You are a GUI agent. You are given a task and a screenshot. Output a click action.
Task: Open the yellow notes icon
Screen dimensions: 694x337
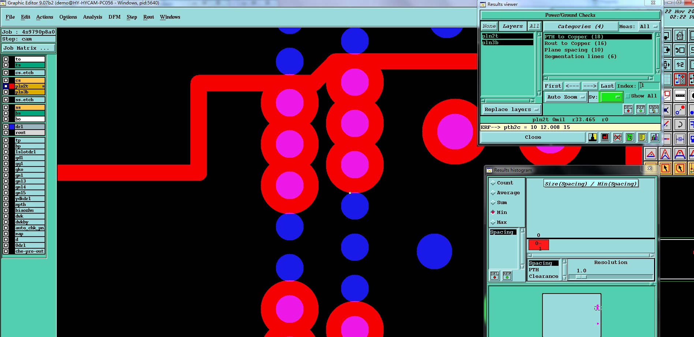click(642, 137)
